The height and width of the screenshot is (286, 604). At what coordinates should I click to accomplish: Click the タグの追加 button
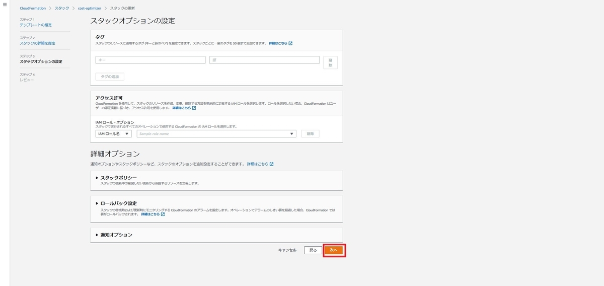(110, 77)
